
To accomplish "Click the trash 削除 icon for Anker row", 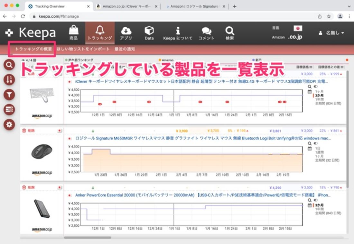I will (x=28, y=187).
